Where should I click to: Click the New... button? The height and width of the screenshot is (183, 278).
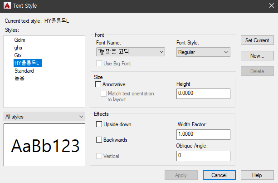point(257,56)
